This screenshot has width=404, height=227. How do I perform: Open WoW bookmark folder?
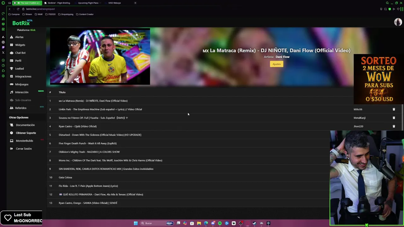39,14
